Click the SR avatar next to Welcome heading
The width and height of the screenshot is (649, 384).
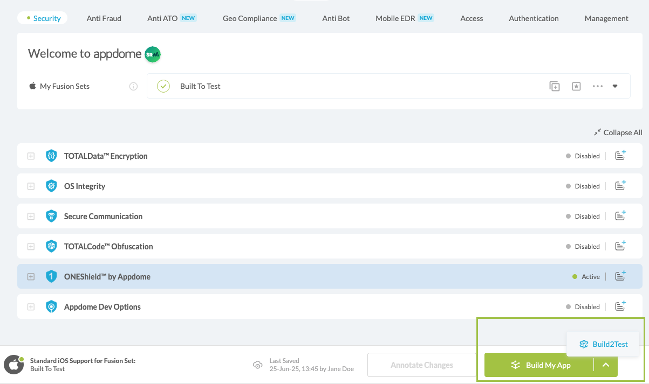tap(152, 54)
